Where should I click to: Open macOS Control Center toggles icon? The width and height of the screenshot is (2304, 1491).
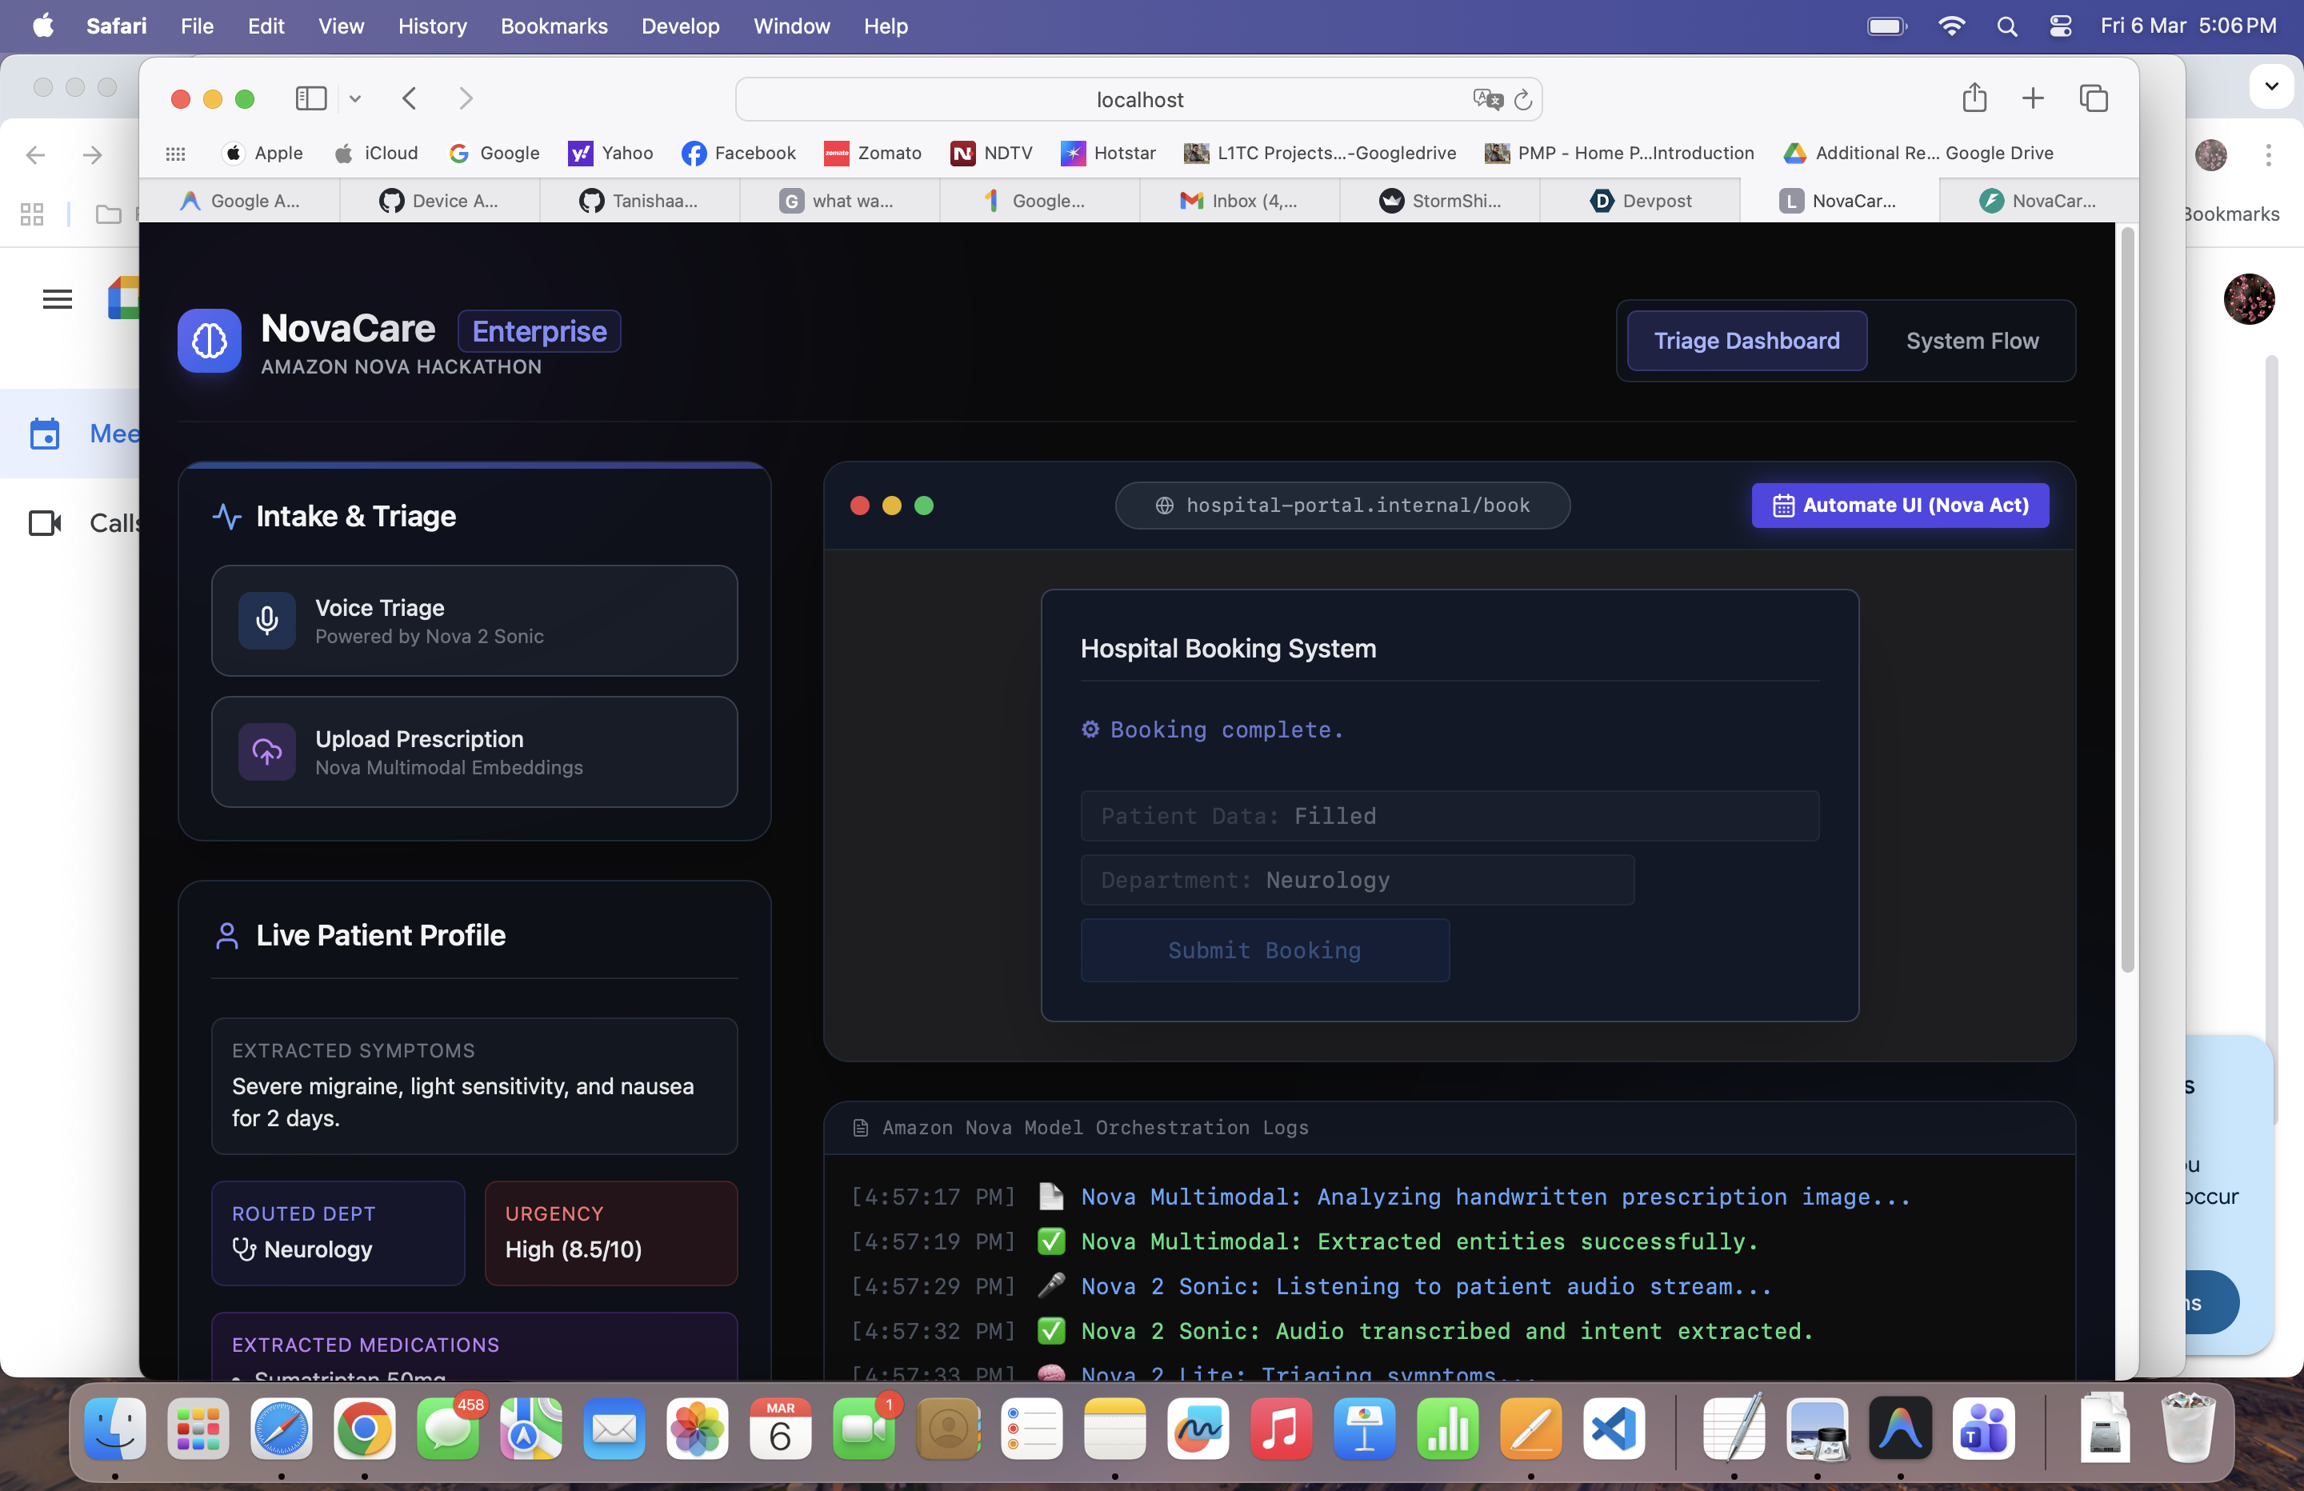pos(2060,26)
